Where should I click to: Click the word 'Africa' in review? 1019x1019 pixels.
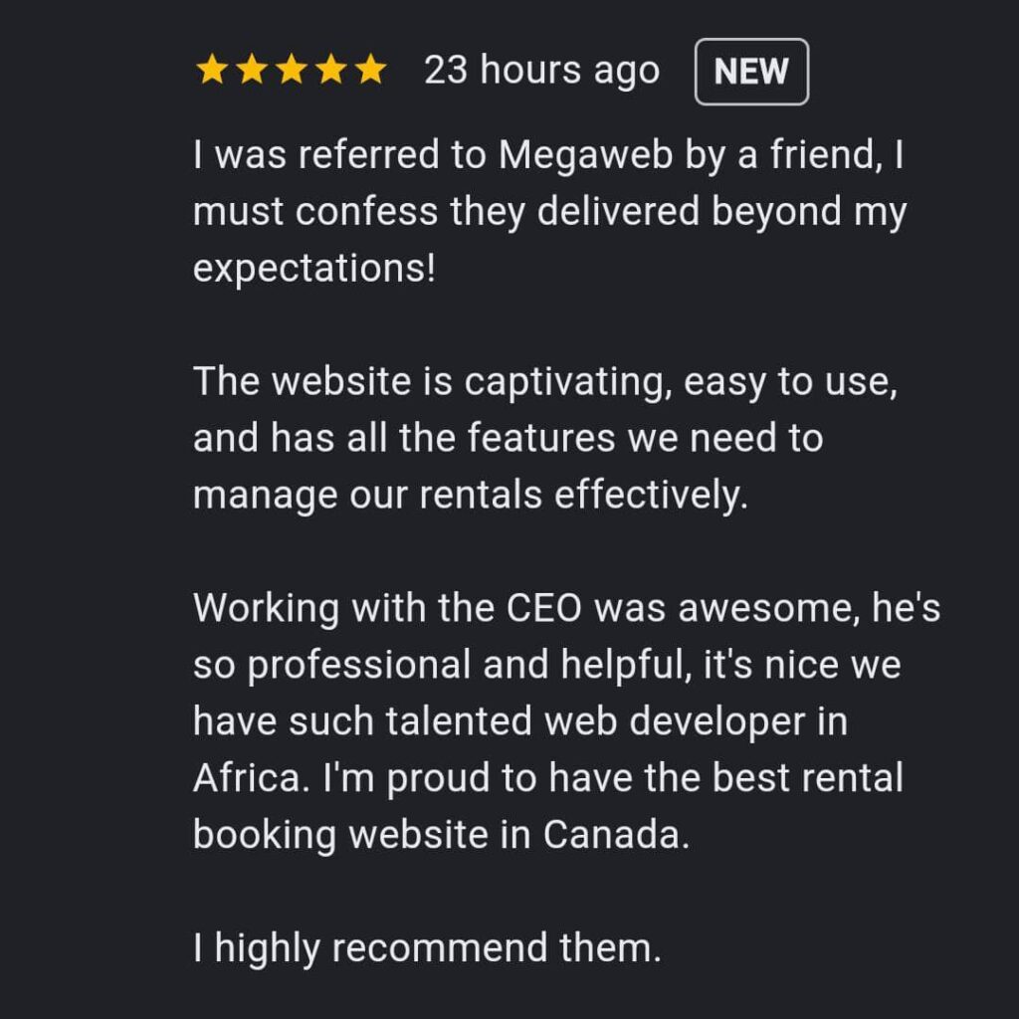pyautogui.click(x=247, y=778)
